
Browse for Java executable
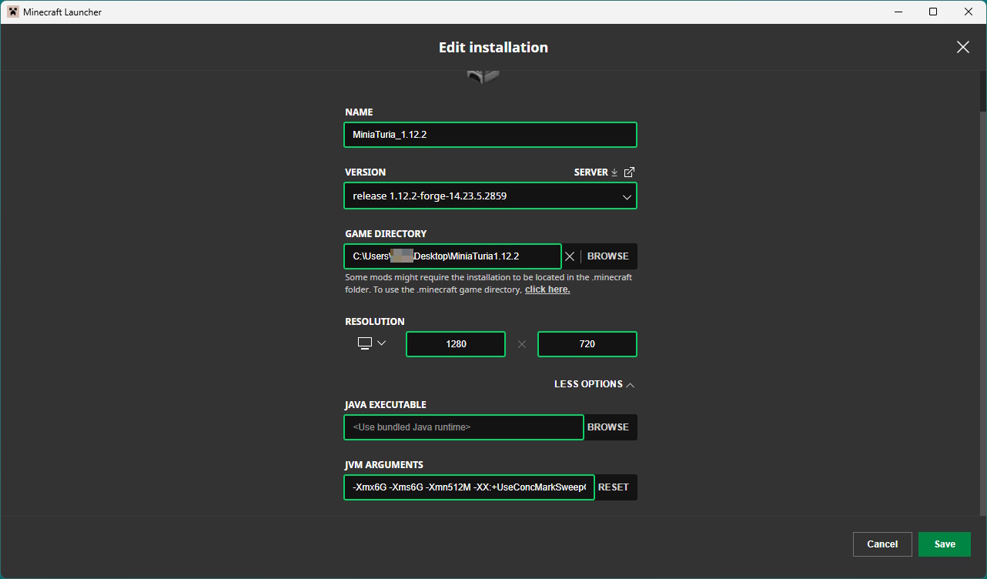pos(608,427)
